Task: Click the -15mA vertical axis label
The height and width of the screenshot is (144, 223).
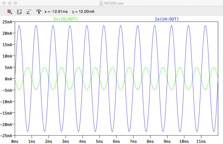Action: click(6, 113)
